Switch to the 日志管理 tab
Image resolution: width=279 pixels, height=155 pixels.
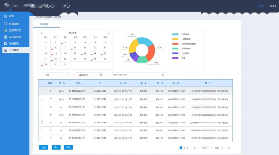pos(44,24)
